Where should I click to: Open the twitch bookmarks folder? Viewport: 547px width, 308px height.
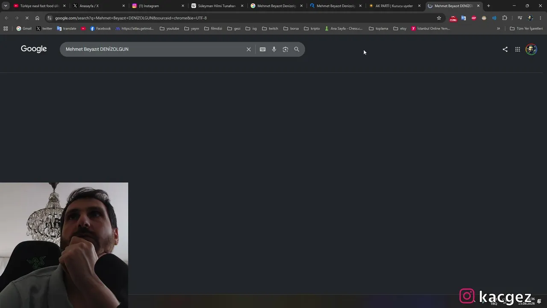[270, 29]
